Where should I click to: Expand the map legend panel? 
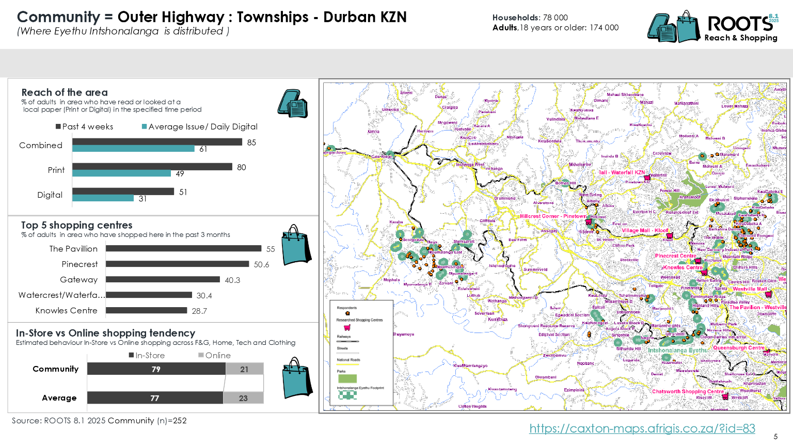click(x=361, y=354)
